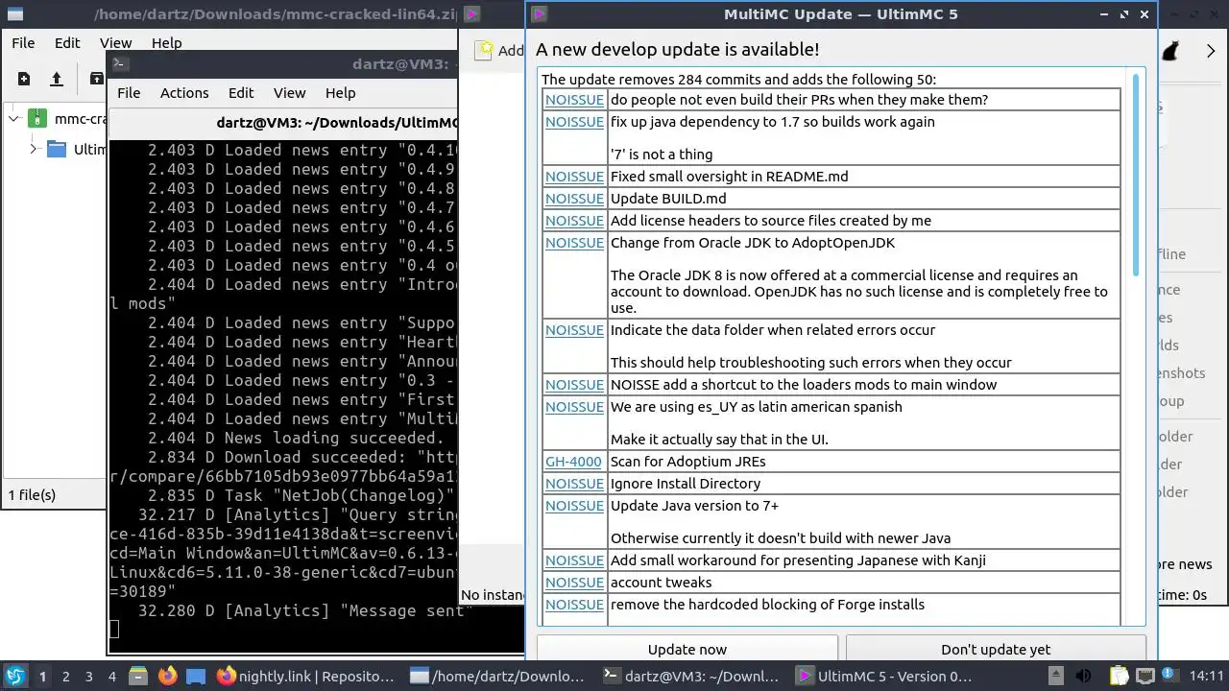Screen dimensions: 1229x691
Task: Launch Firefox from the taskbar launcher
Action: click(x=167, y=676)
